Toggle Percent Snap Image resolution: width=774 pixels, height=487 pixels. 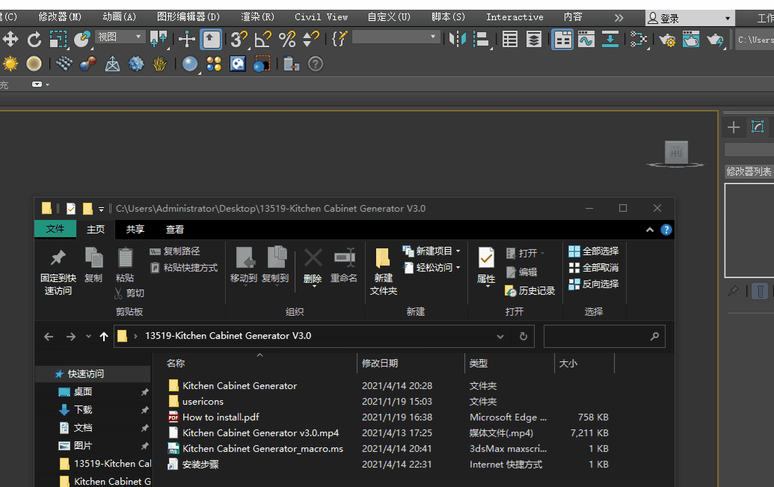pos(287,39)
